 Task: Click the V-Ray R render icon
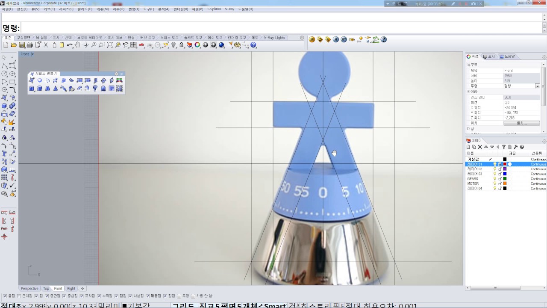pos(336,39)
